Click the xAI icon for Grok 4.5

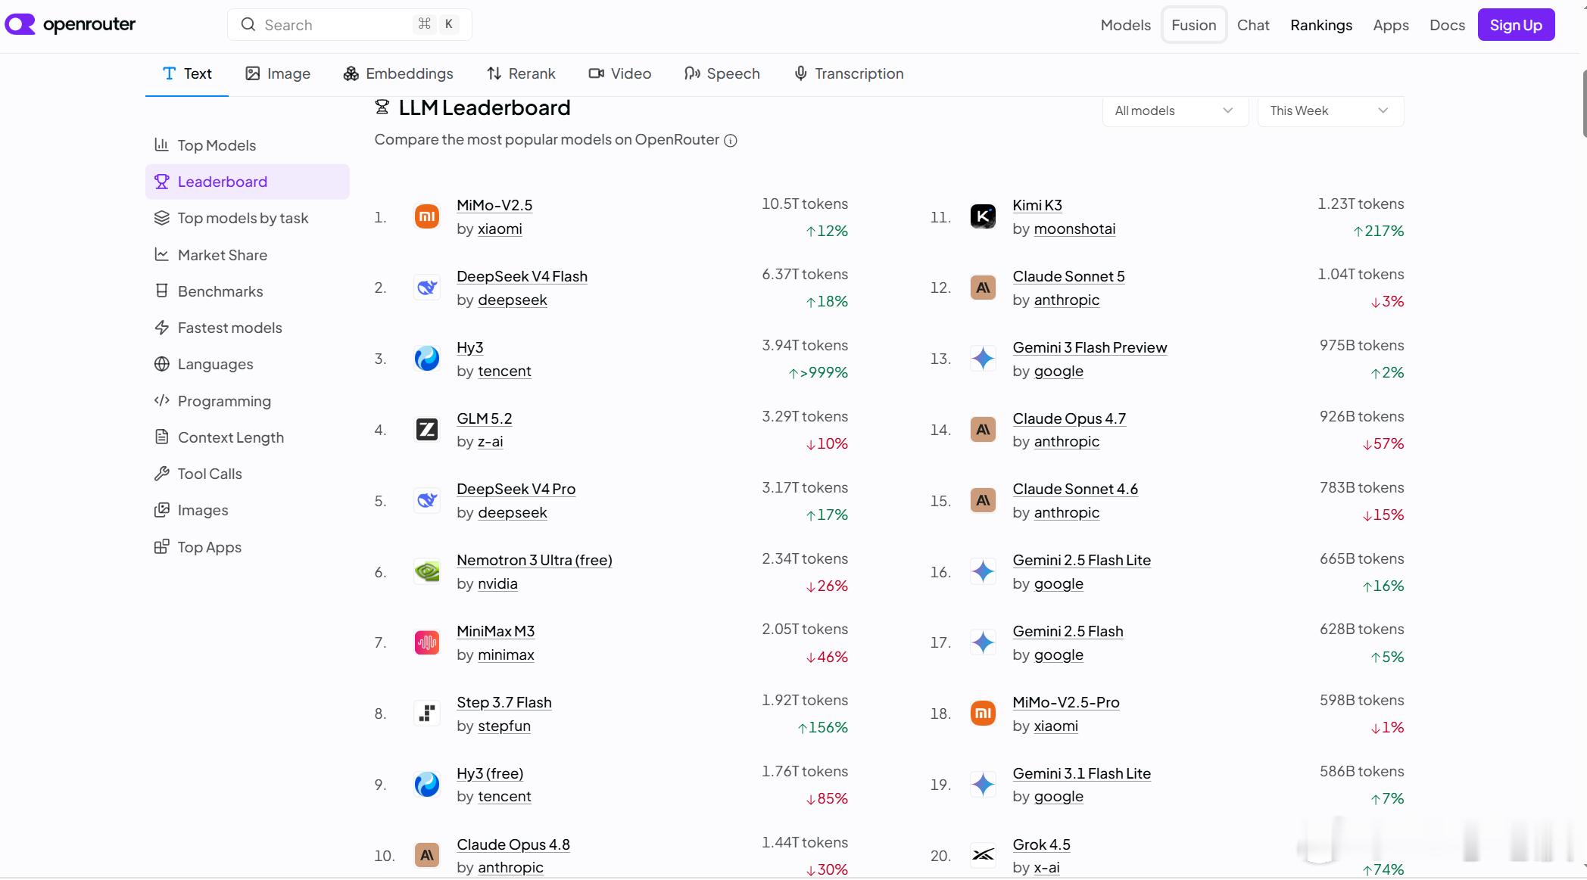(x=983, y=855)
